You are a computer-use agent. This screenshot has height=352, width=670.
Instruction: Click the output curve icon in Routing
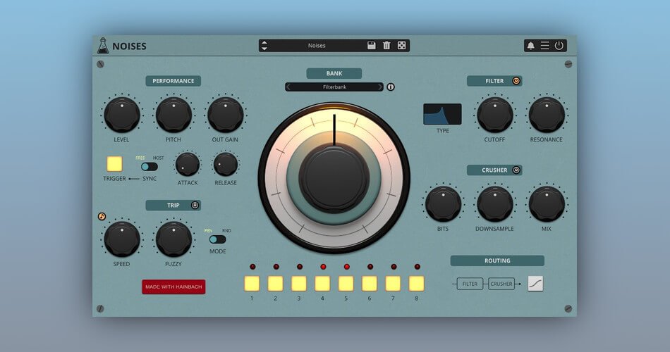click(x=535, y=284)
